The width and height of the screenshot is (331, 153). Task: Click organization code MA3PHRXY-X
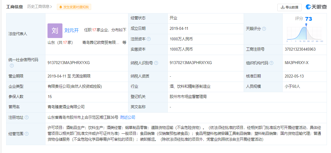coord(297,63)
